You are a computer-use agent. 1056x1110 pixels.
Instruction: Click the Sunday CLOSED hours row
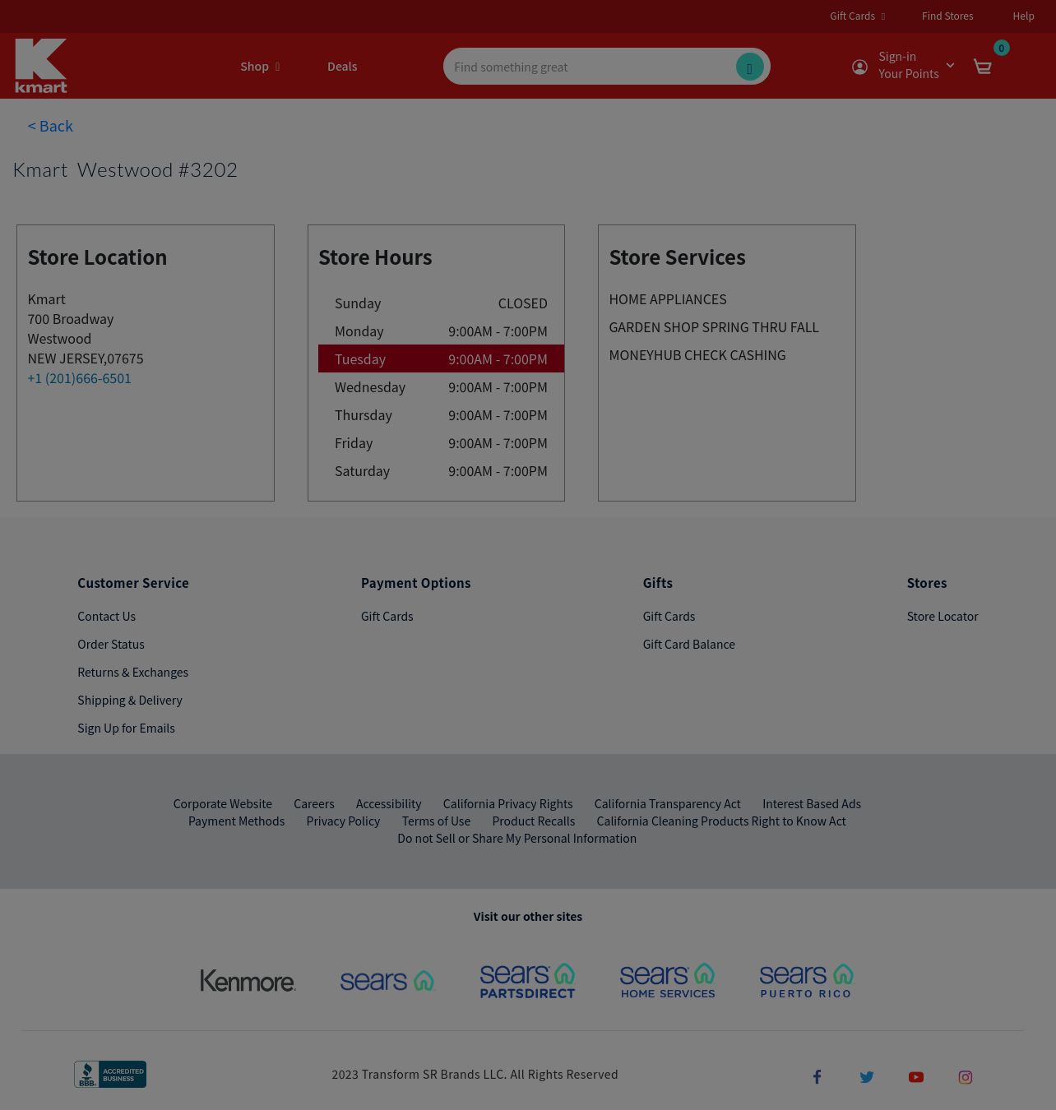click(x=441, y=303)
